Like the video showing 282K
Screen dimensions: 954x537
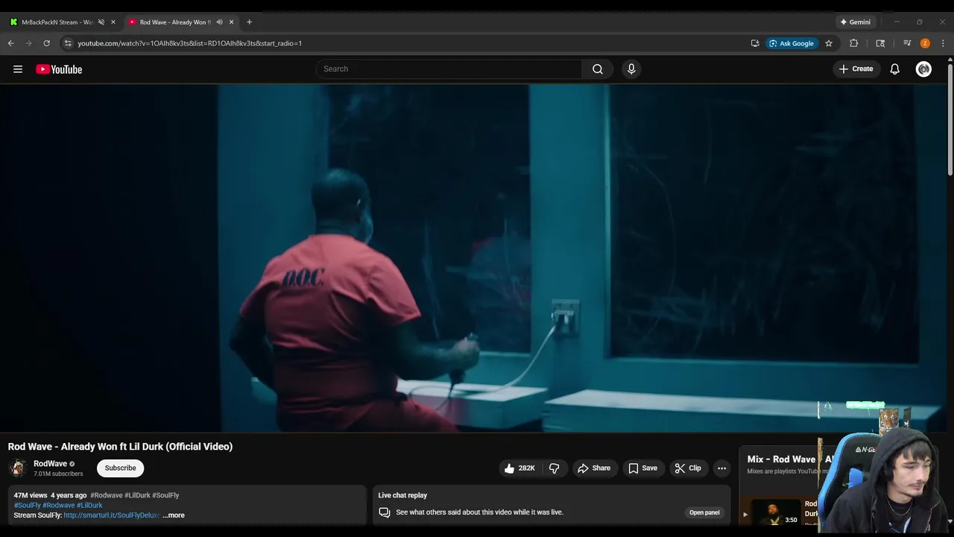pyautogui.click(x=520, y=468)
